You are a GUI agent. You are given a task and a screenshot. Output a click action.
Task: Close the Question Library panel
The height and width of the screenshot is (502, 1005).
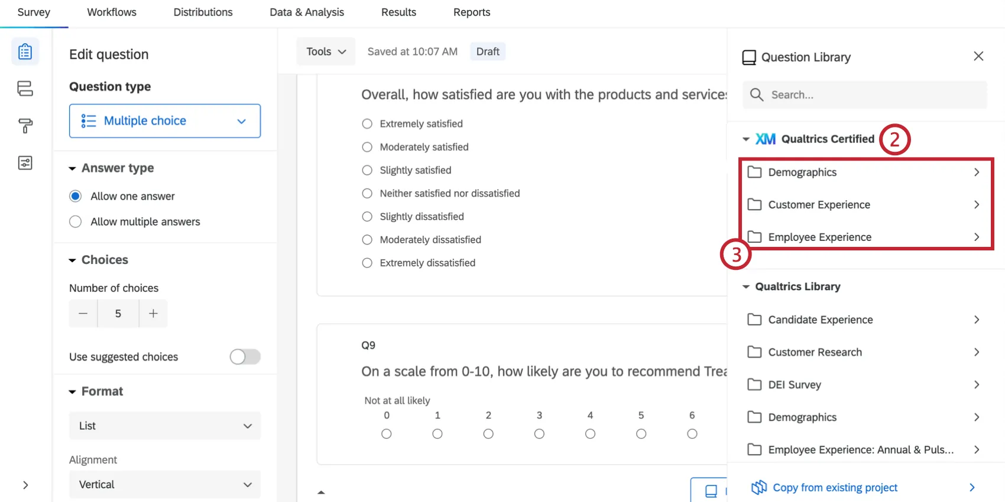pos(978,56)
